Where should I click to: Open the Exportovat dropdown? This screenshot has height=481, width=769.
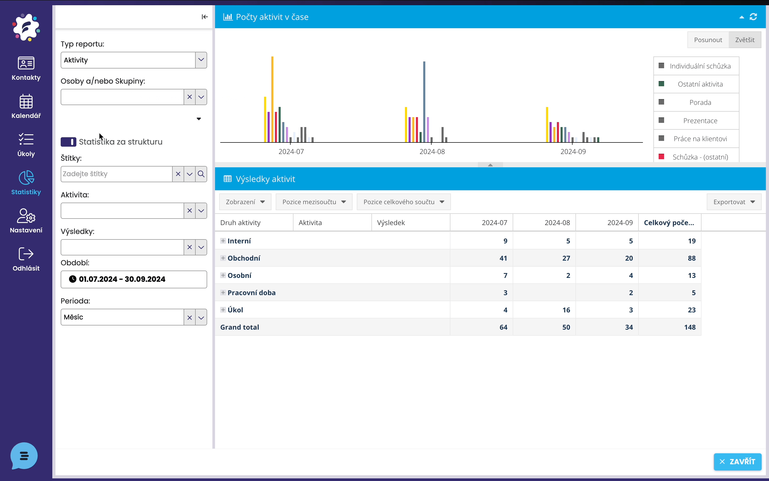[734, 202]
